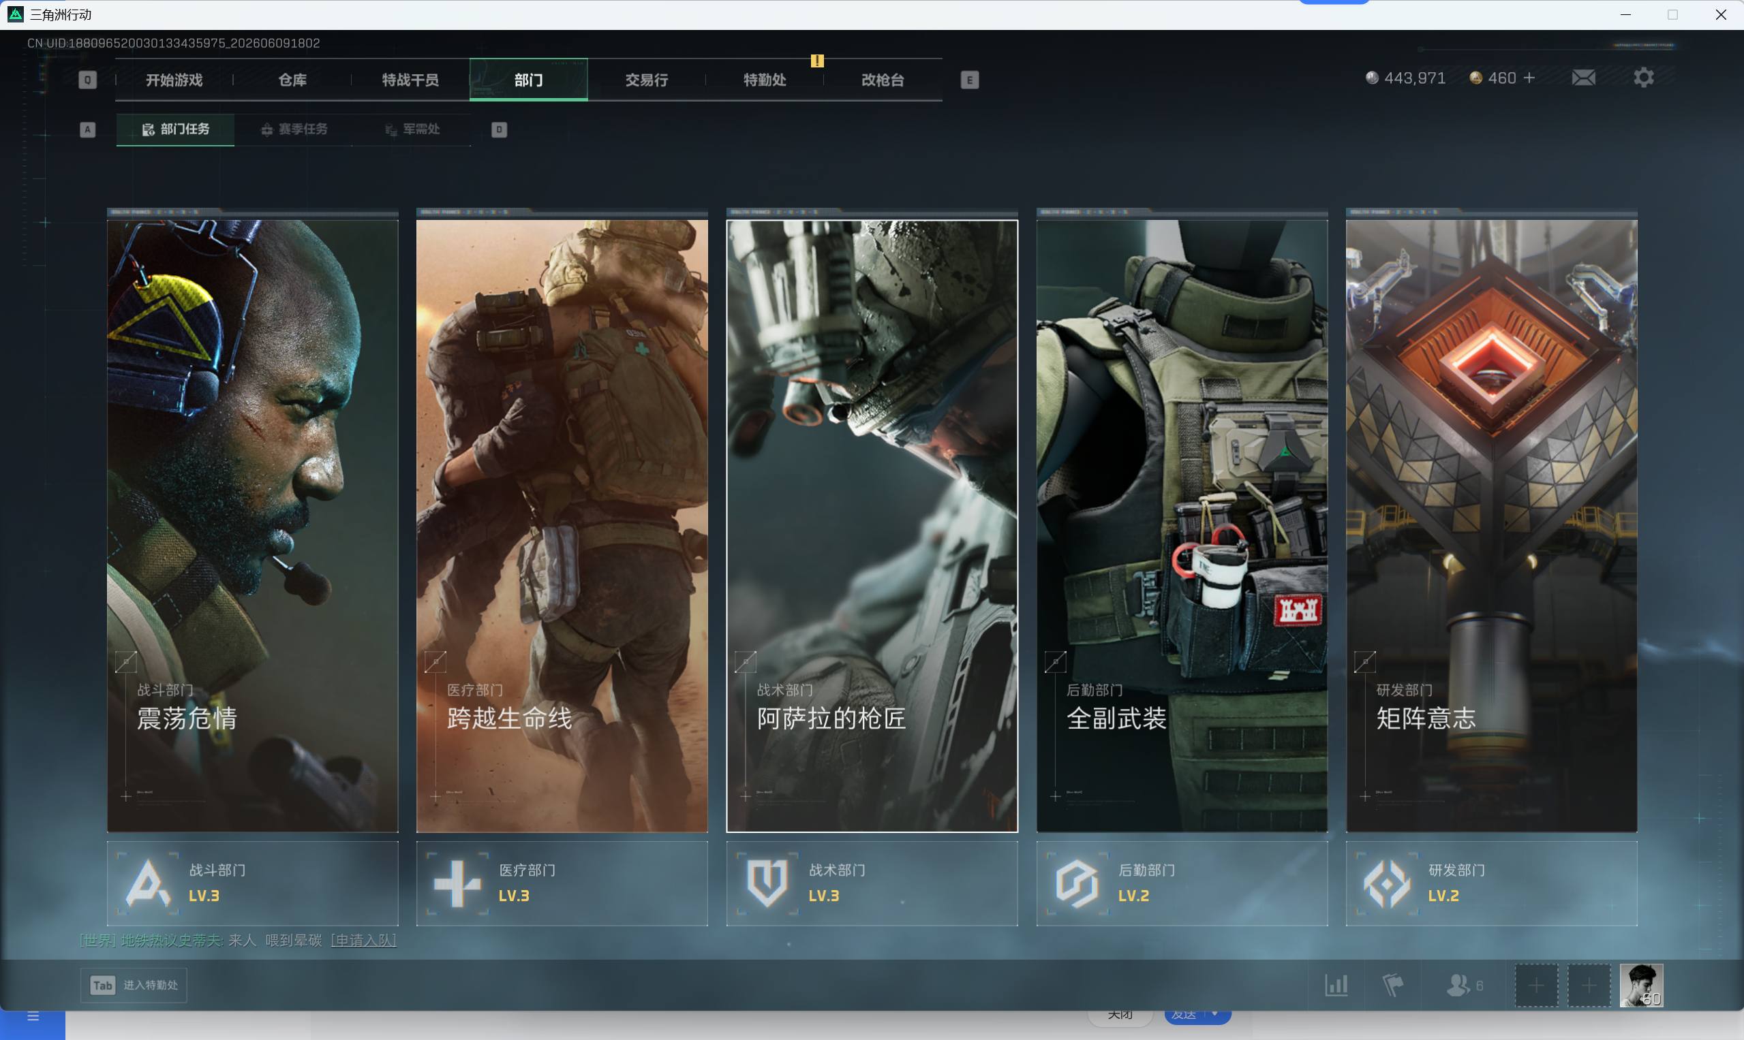Open the 全副武装 mission card
This screenshot has height=1040, width=1744.
point(1182,526)
